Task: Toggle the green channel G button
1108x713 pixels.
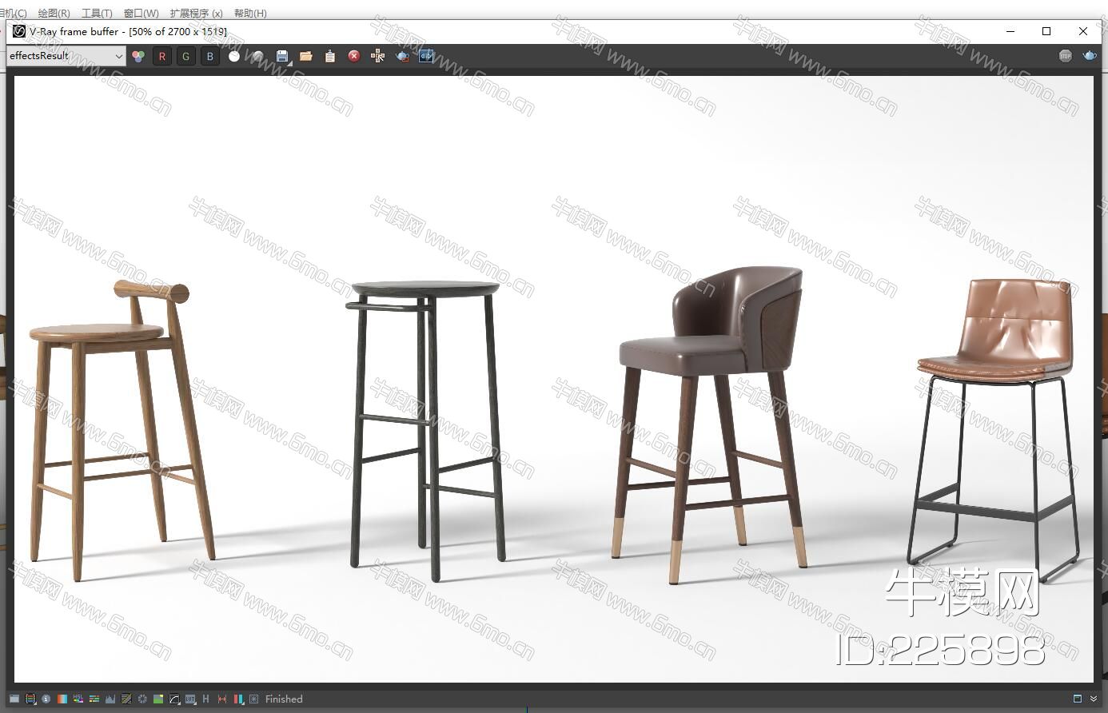Action: point(186,56)
